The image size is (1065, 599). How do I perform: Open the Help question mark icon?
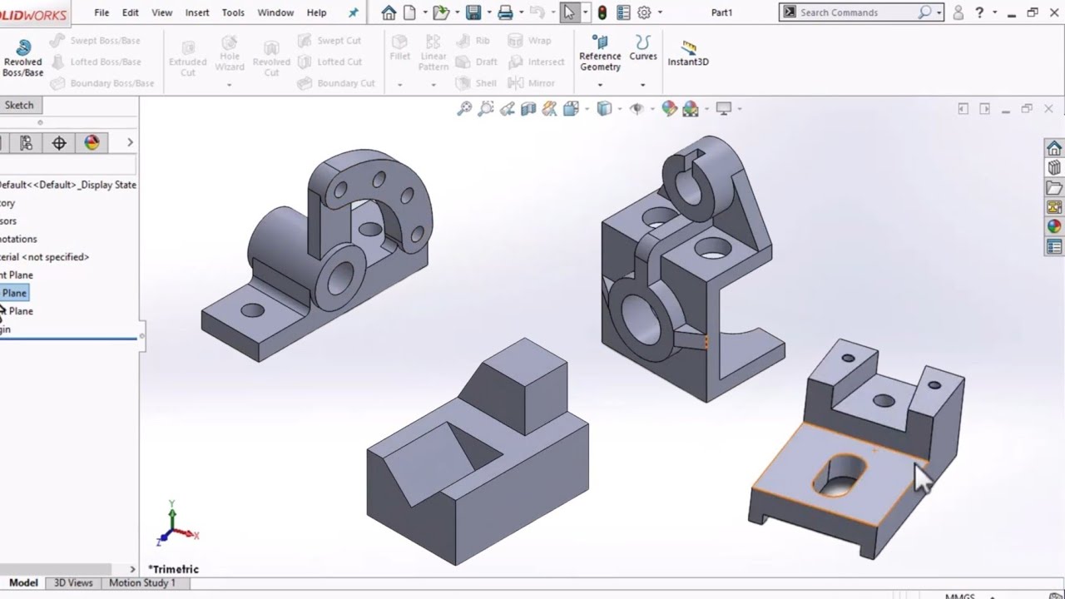pyautogui.click(x=979, y=12)
